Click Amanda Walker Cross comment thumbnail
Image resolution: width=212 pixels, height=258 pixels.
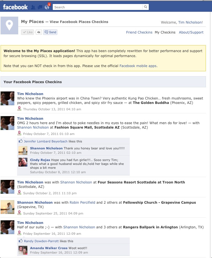23,250
